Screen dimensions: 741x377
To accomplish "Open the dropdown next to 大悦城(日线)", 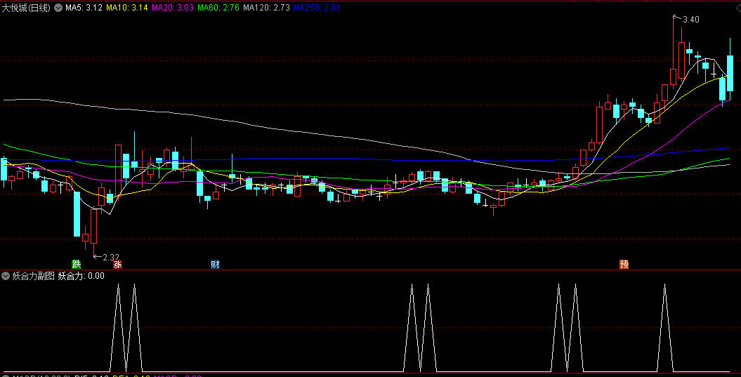I will [58, 8].
